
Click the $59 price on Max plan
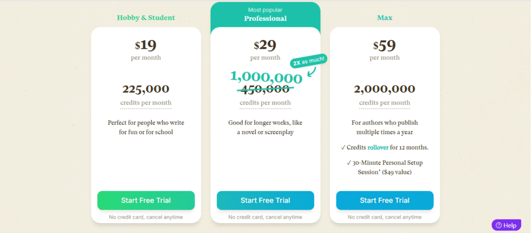point(385,45)
